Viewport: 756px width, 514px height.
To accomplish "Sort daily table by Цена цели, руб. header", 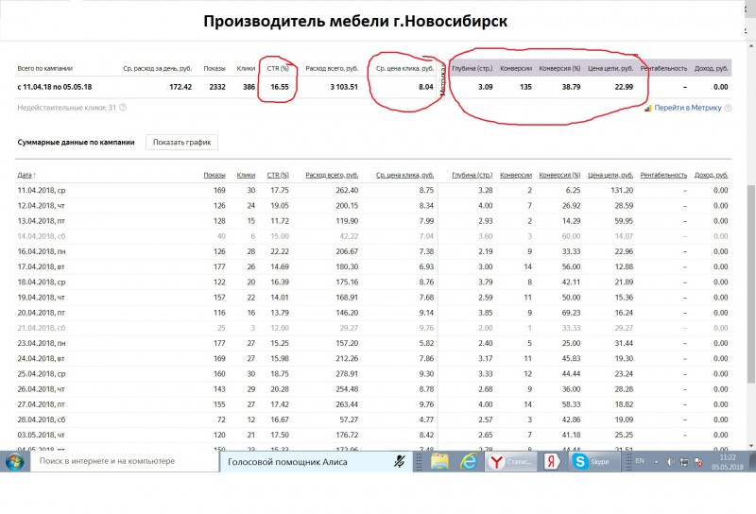I will pyautogui.click(x=610, y=175).
